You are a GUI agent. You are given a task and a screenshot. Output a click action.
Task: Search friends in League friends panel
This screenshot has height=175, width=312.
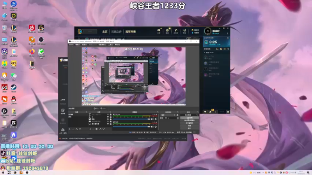coord(228,49)
